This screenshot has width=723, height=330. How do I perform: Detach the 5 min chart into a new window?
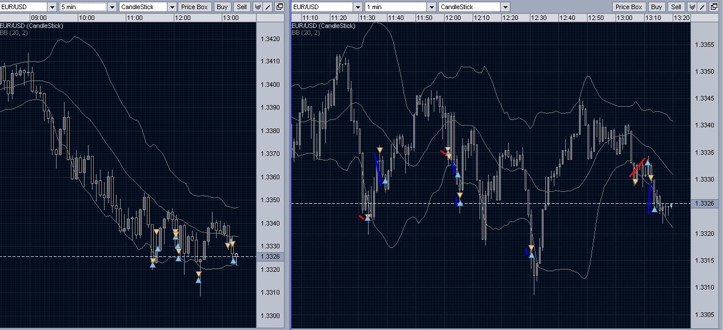(x=279, y=7)
